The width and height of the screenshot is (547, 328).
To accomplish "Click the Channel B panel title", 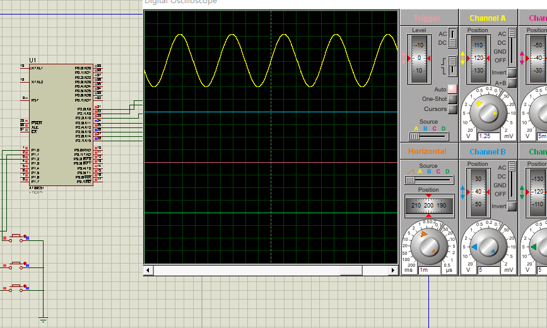I will 487,152.
